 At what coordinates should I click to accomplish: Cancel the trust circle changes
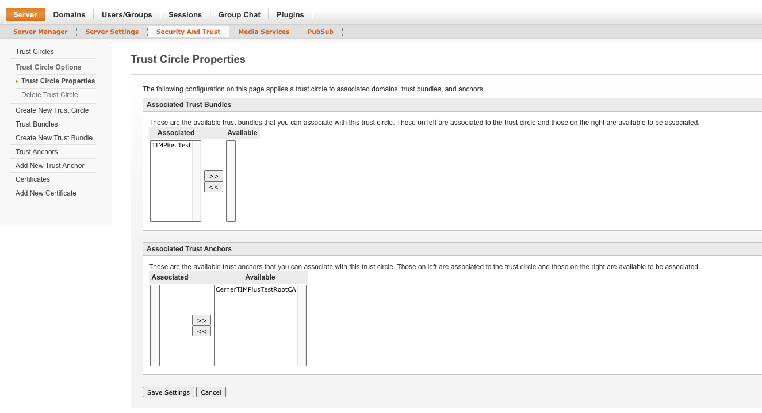coord(211,392)
